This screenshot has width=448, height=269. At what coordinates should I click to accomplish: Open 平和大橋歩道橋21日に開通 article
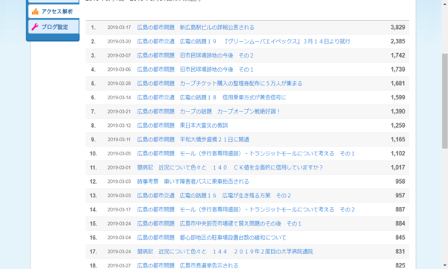[193, 140]
